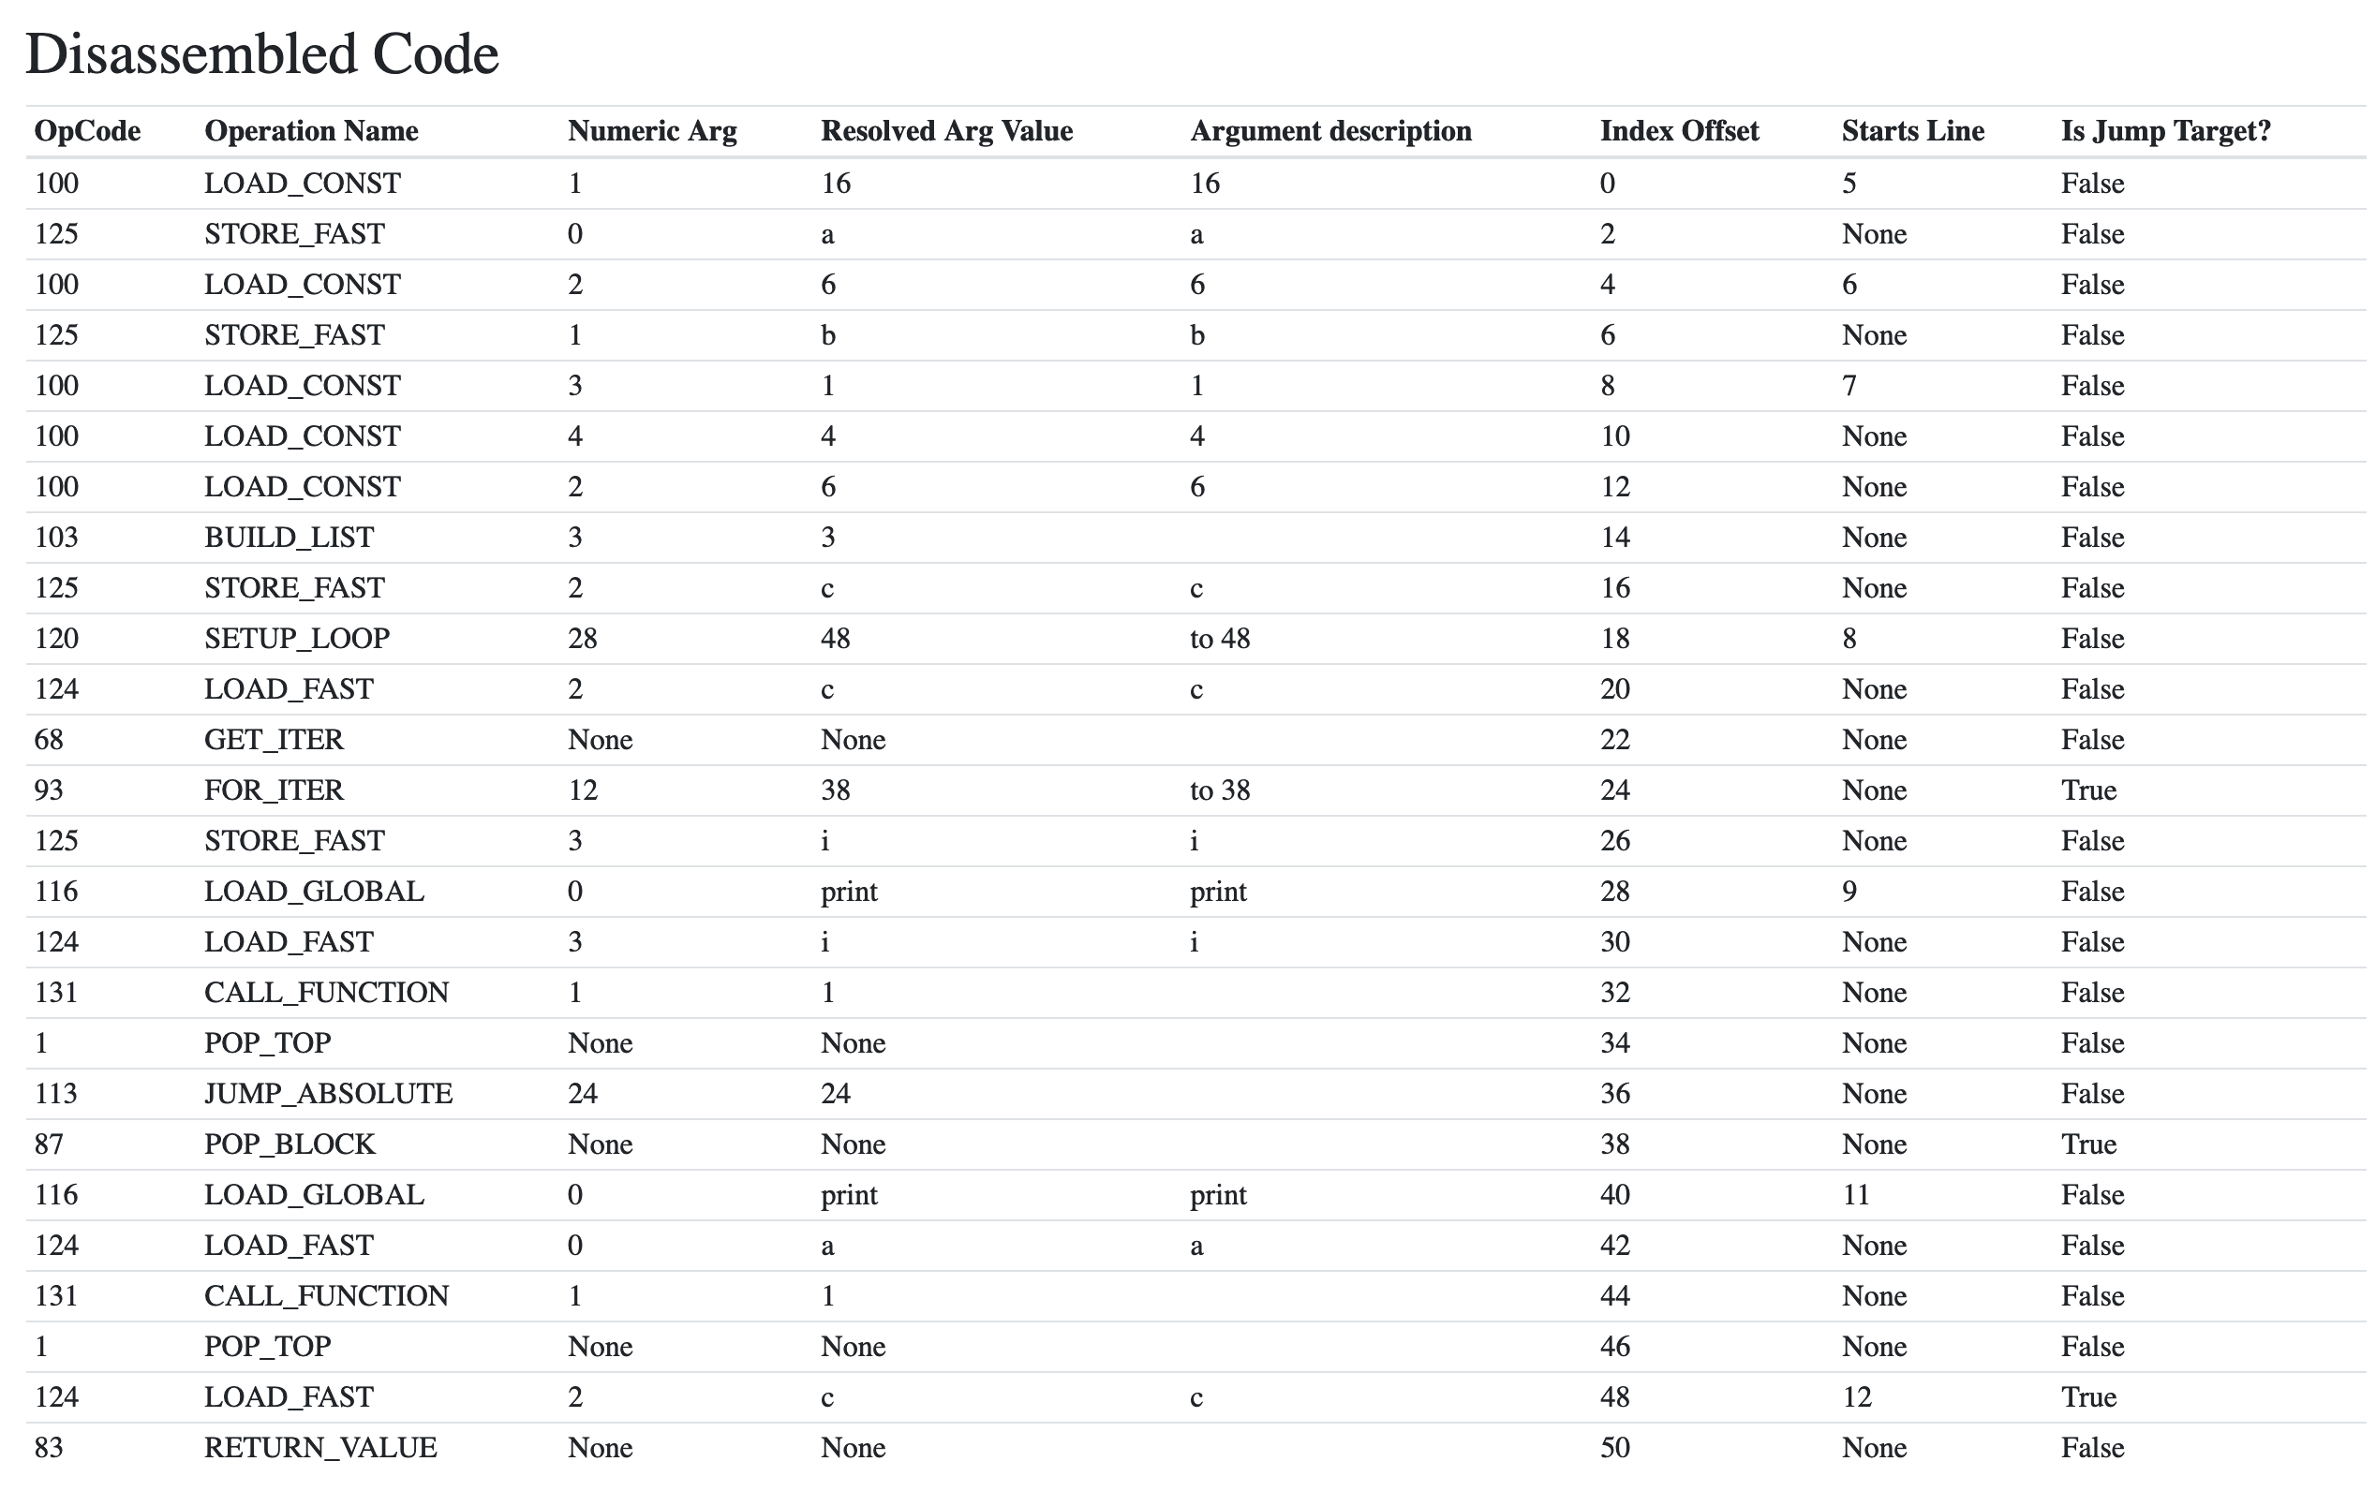2376x1491 pixels.
Task: Select the Argument description column header
Action: (x=1329, y=131)
